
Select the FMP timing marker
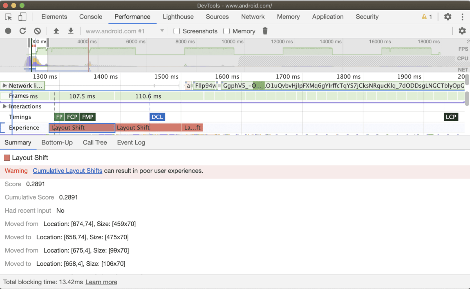pyautogui.click(x=88, y=117)
